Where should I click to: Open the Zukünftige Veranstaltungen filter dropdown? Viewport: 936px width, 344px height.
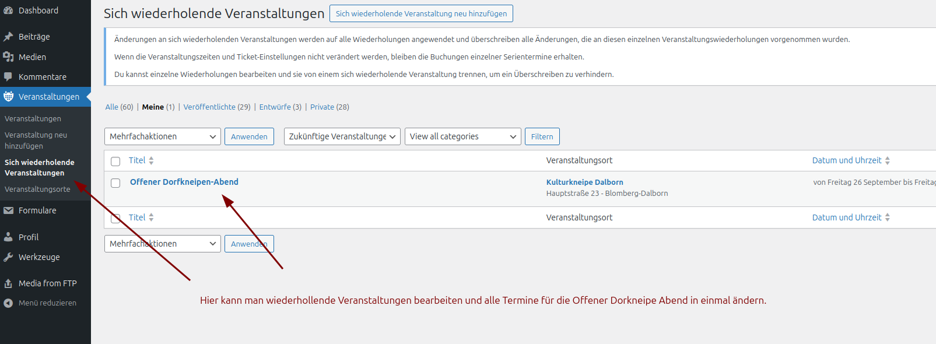(x=342, y=136)
